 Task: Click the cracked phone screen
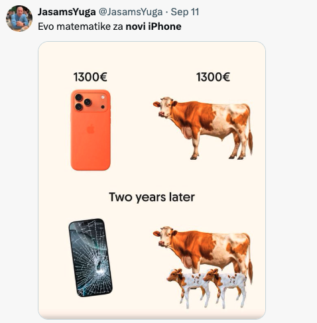[x=91, y=257]
